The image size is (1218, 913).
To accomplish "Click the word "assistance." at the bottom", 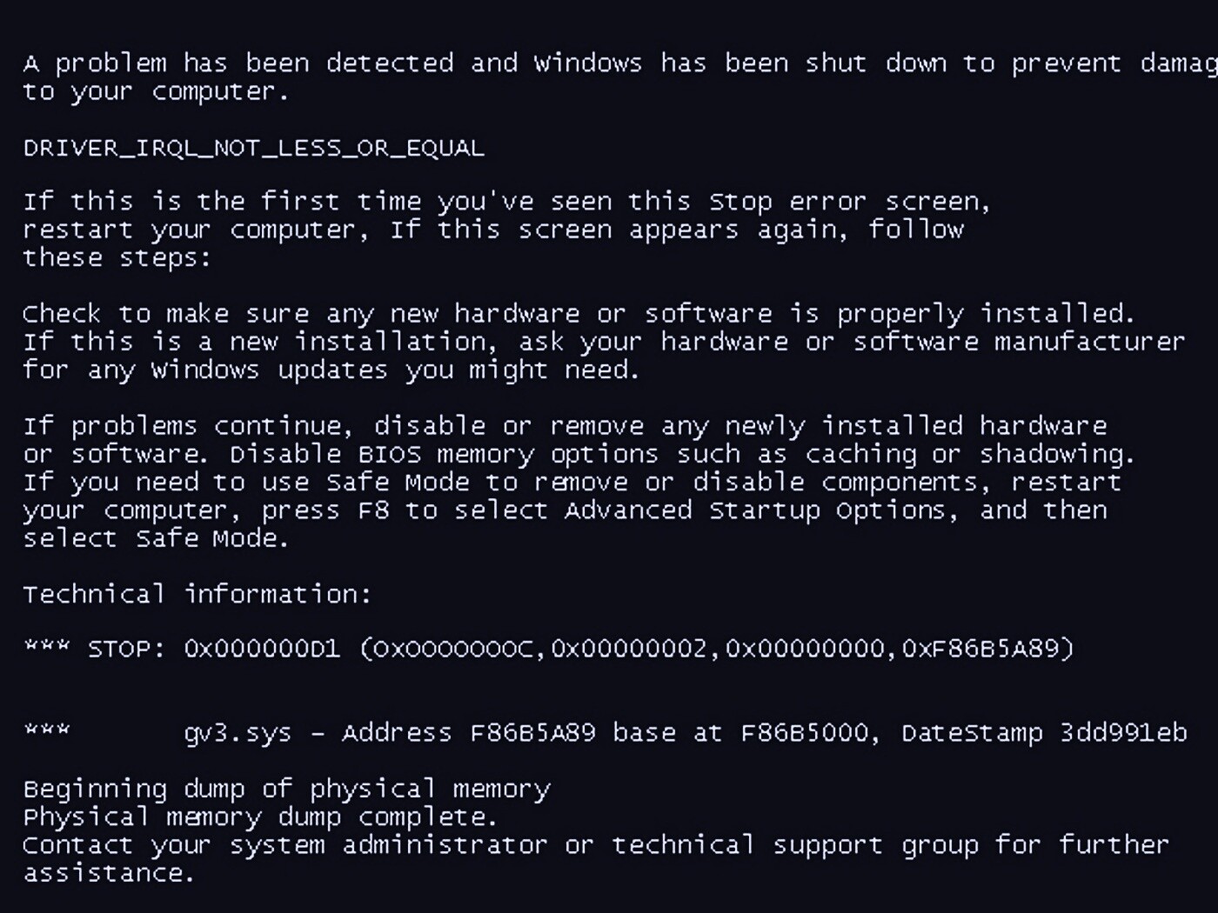I will (x=108, y=873).
